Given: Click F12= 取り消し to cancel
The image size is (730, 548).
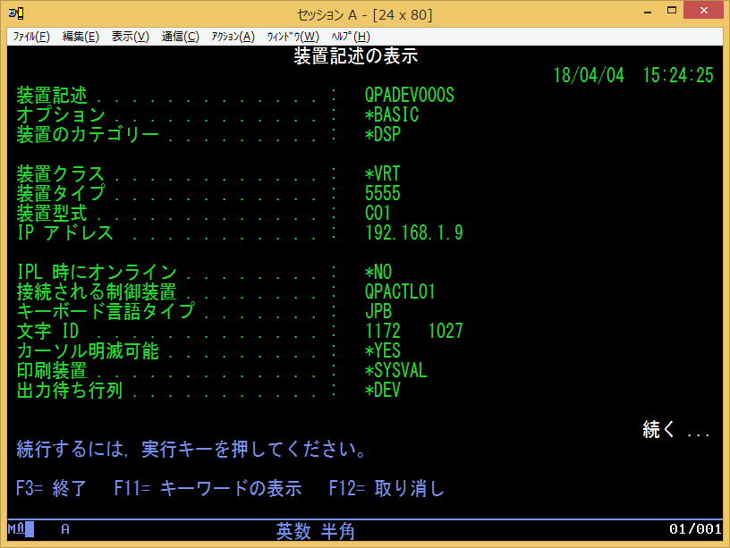Looking at the screenshot, I should pyautogui.click(x=386, y=488).
